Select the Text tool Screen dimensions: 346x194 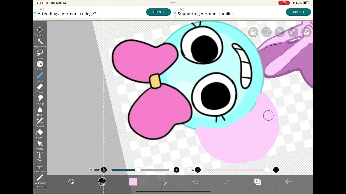pos(40,157)
